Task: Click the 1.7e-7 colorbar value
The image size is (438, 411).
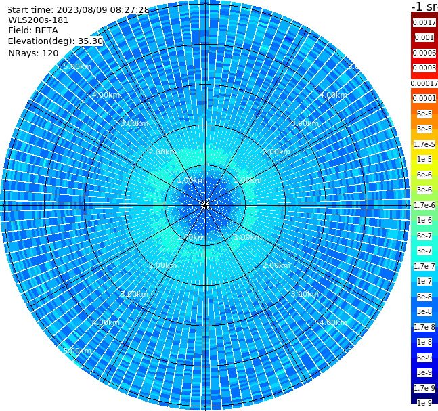Action: 424,266
